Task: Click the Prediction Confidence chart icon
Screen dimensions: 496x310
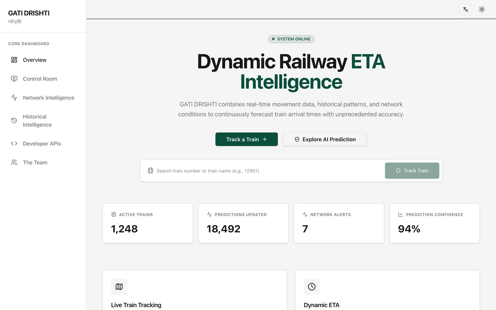Action: pyautogui.click(x=401, y=215)
